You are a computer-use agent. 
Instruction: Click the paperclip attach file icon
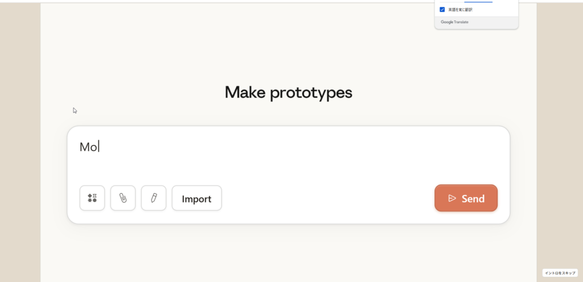tap(123, 198)
